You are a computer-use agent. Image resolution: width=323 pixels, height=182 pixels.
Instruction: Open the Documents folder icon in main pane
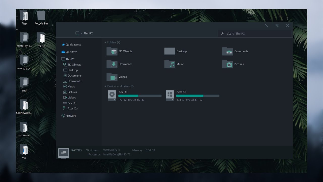[x=228, y=51]
